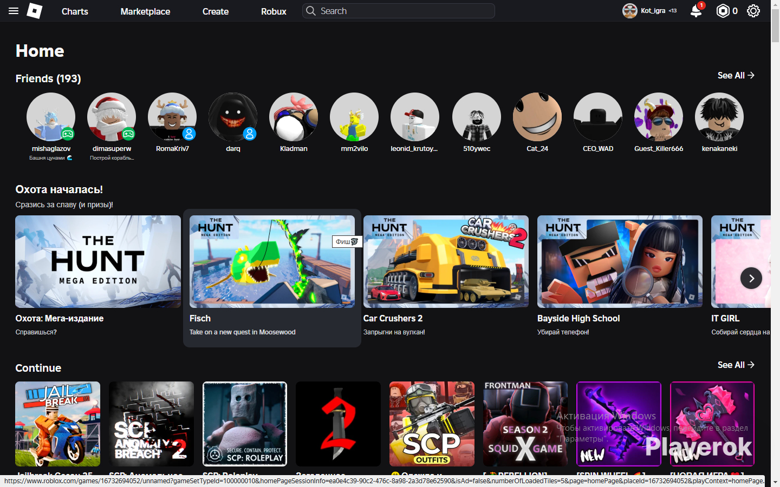The image size is (780, 487).
Task: Open the Fisch game title
Action: [x=200, y=318]
